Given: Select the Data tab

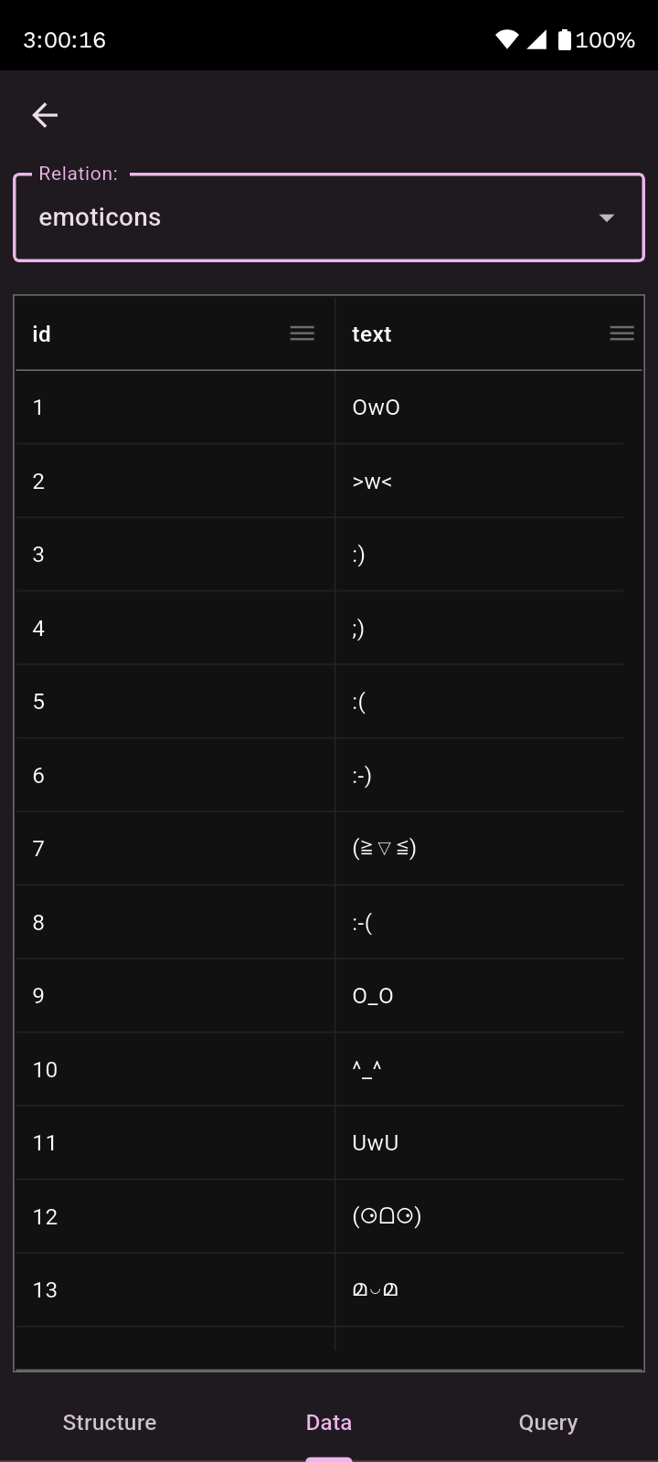Looking at the screenshot, I should pyautogui.click(x=329, y=1422).
